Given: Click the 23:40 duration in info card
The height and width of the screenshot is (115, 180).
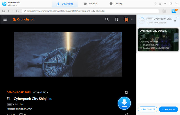Looking at the screenshot, I should [x=146, y=38].
